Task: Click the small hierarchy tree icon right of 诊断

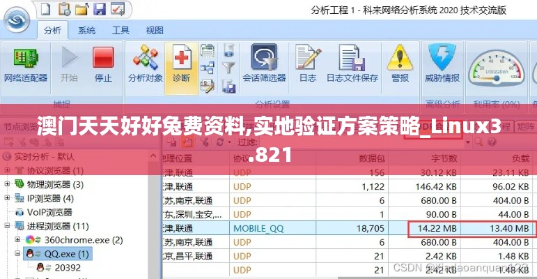Action: (x=207, y=68)
